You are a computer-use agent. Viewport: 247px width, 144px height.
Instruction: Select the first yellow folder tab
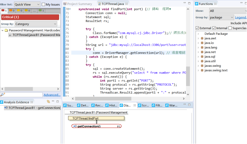coord(20,11)
